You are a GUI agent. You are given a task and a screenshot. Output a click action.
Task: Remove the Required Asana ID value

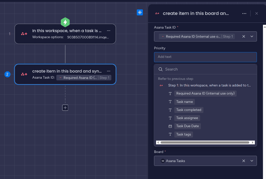243,36
